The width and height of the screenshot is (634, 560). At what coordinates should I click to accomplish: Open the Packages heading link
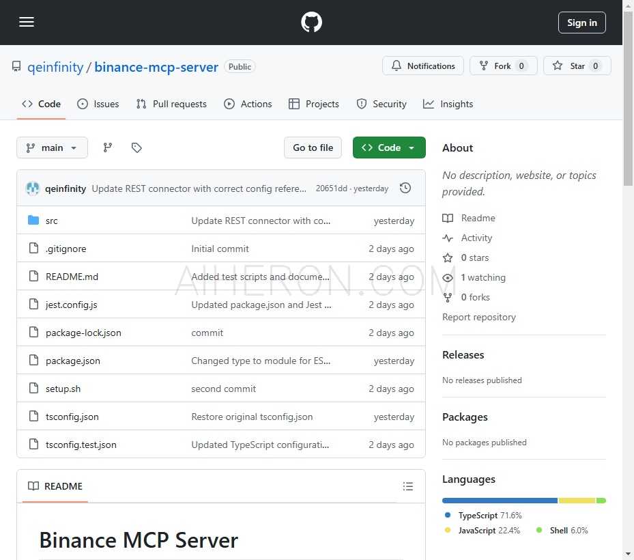(465, 417)
